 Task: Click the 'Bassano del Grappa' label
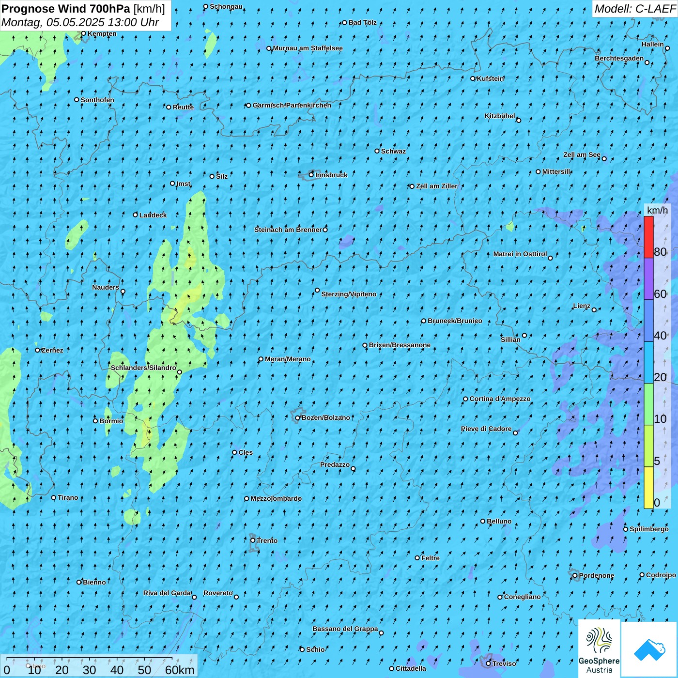click(x=345, y=629)
